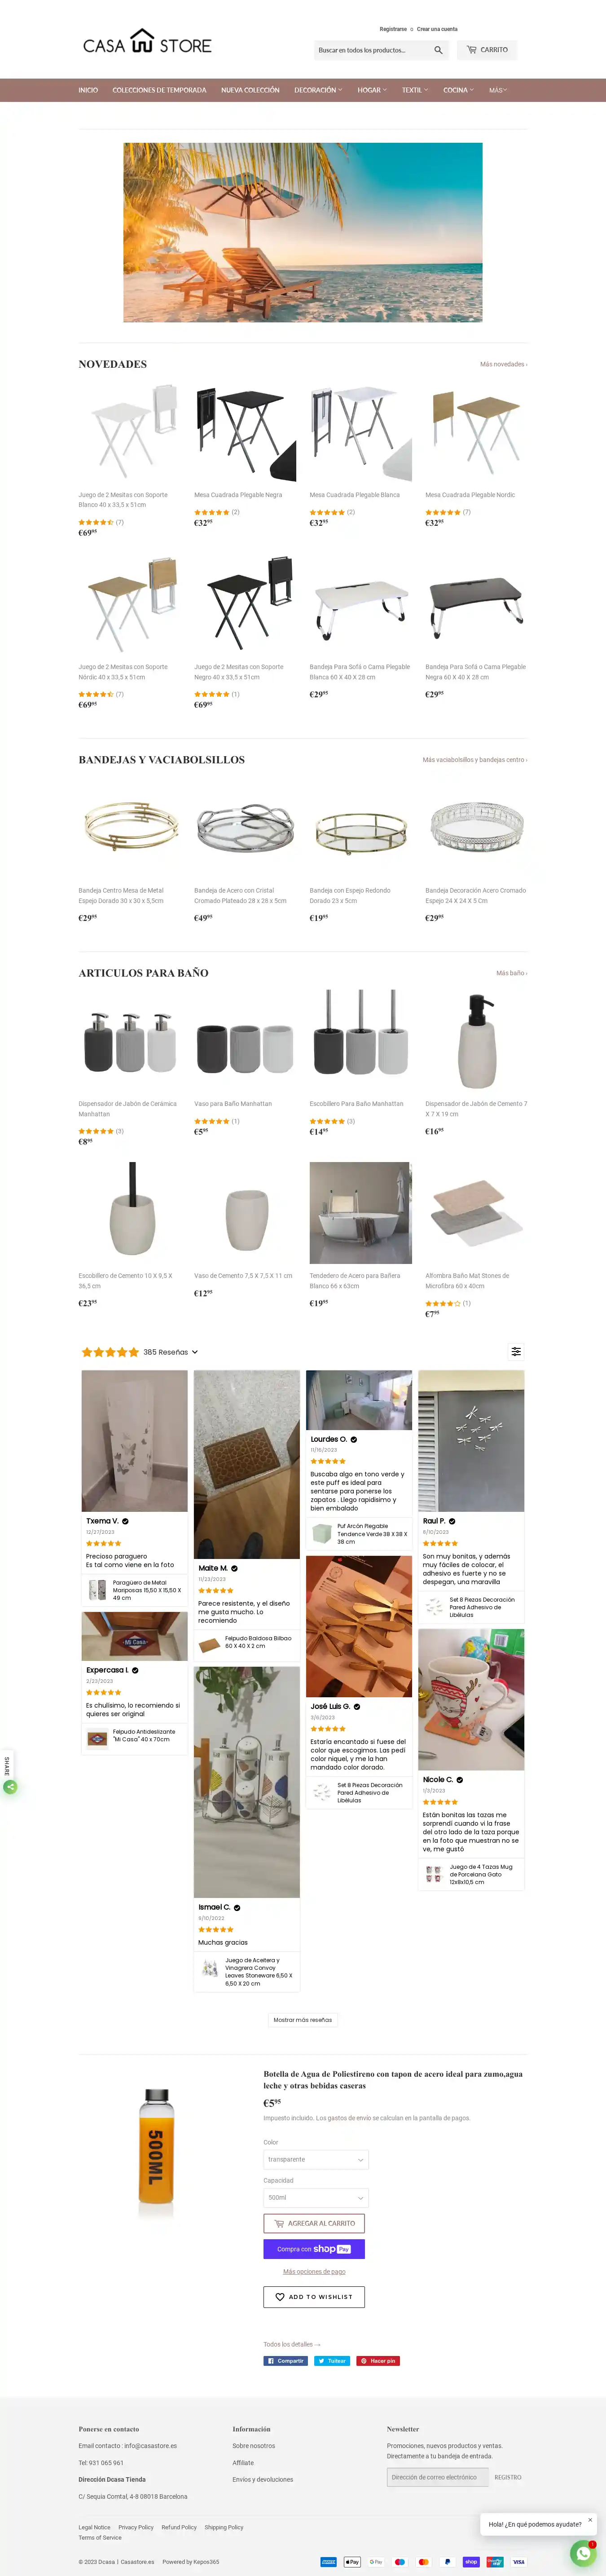Click the search magnifier icon
Screen dimensions: 606x2576
438,50
